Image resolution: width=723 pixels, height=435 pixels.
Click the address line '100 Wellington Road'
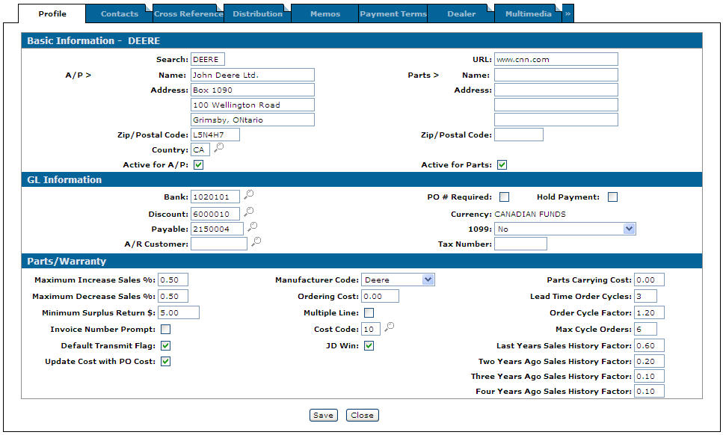[x=253, y=105]
